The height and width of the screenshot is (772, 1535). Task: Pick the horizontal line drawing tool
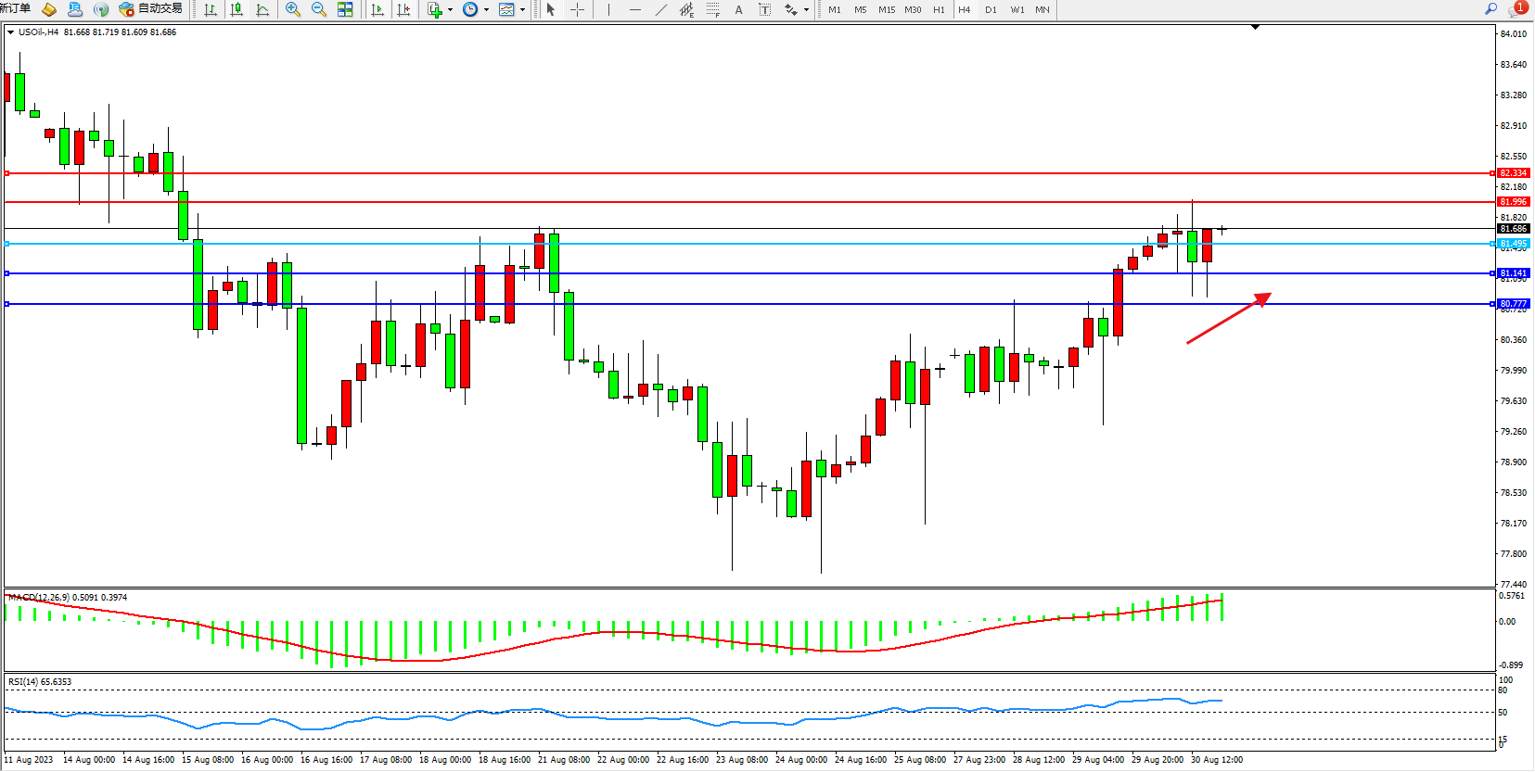click(x=634, y=9)
